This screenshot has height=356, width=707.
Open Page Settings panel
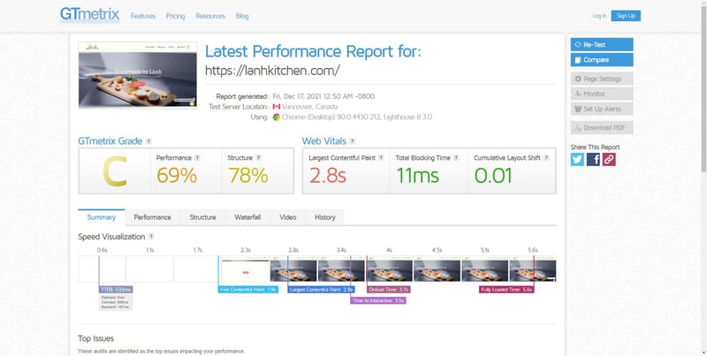click(x=602, y=79)
